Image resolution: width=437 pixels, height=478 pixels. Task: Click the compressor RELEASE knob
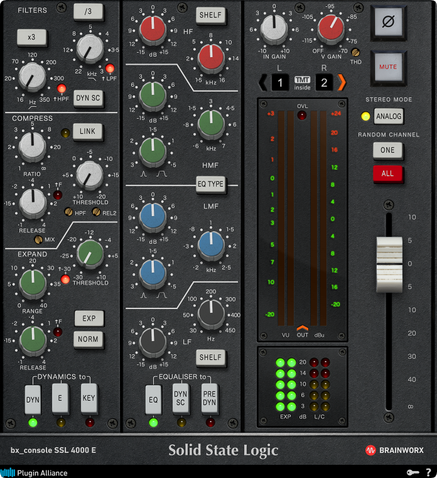point(32,203)
